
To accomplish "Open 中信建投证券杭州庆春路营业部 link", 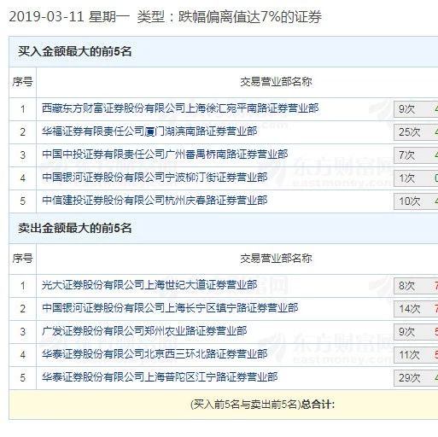I will (x=155, y=201).
